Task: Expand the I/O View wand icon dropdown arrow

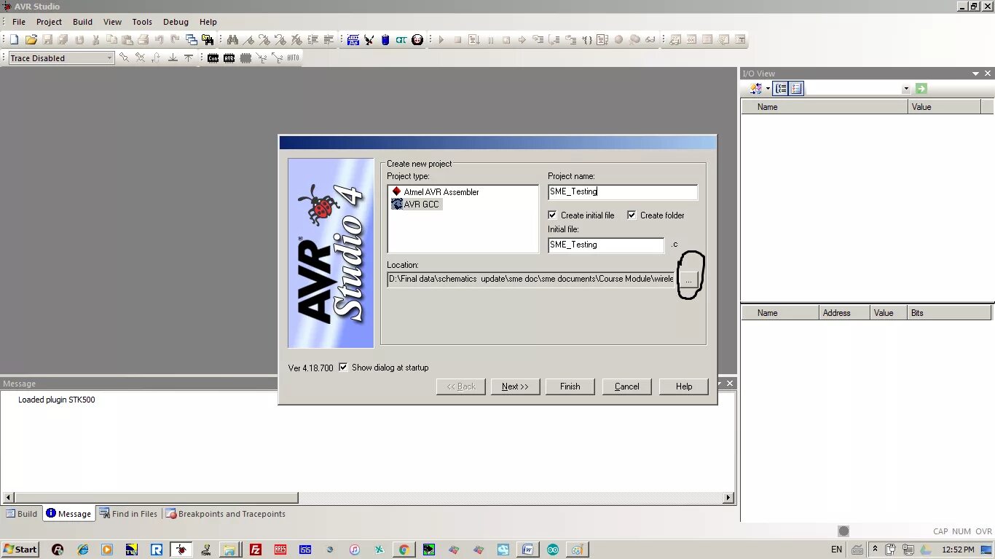Action: (768, 89)
